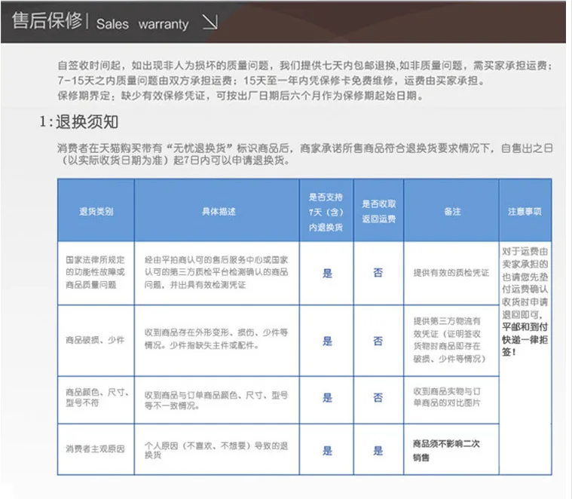Viewport: 572px width, 499px height.
Task: Click the 备注 column header
Action: (452, 211)
